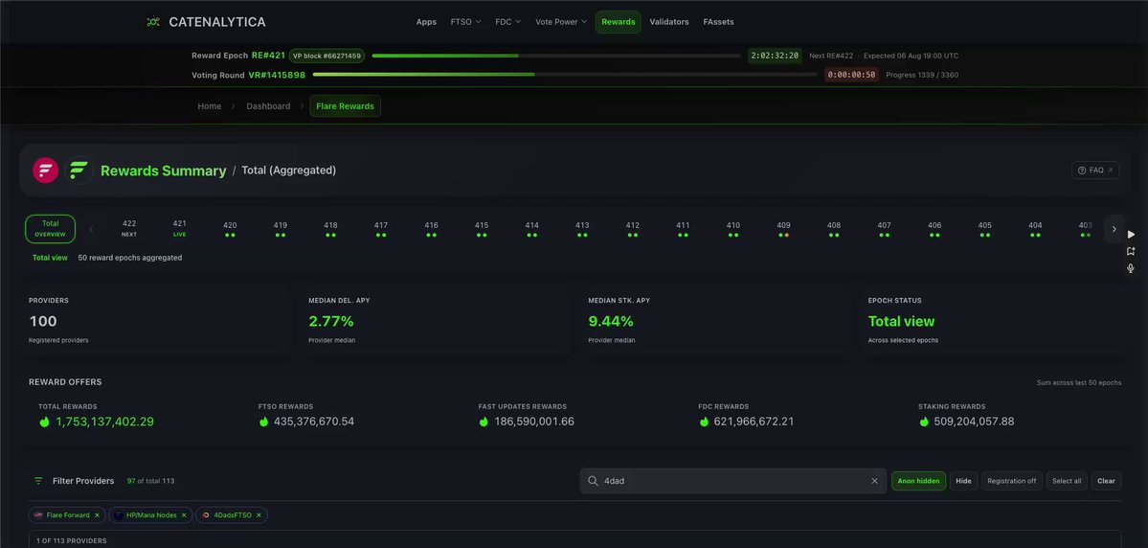Go to Dashboard breadcrumb
This screenshot has width=1148, height=548.
[x=268, y=106]
